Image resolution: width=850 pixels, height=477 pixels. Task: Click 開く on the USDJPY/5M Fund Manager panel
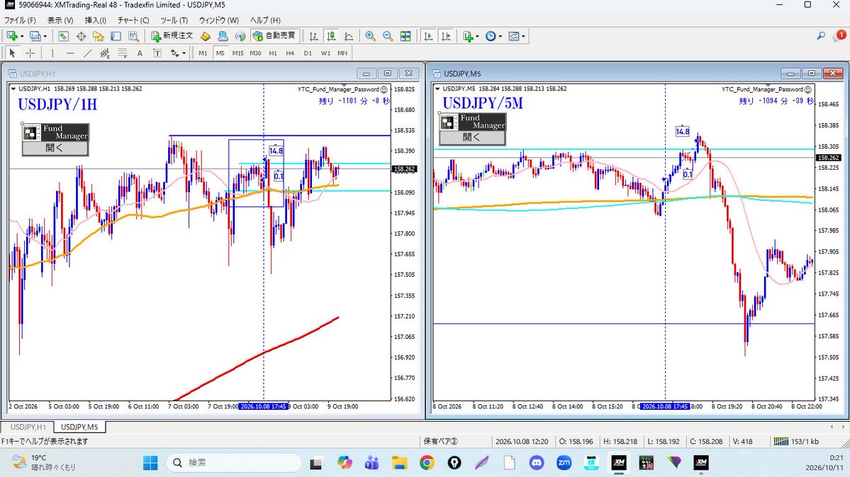(471, 137)
